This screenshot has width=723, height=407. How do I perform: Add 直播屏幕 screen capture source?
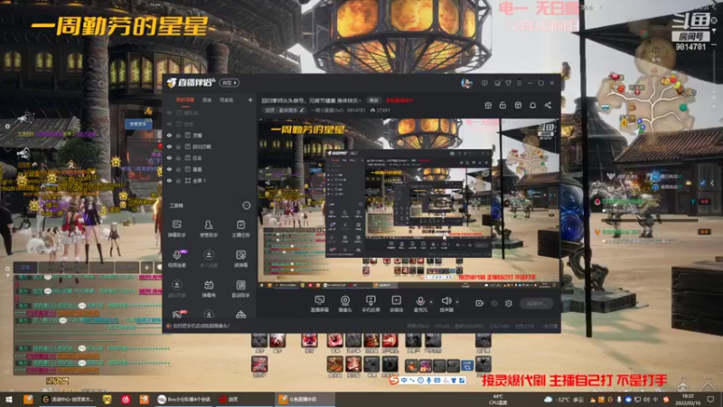(x=319, y=304)
